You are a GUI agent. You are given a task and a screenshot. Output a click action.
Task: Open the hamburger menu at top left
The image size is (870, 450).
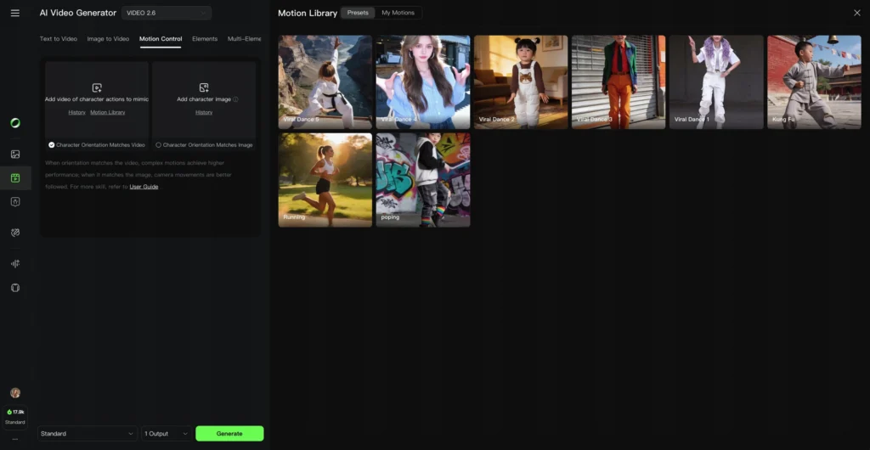tap(14, 13)
